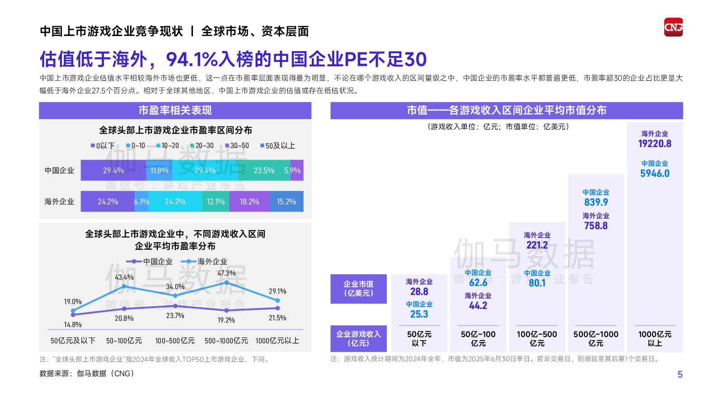Click the 14.8% data label
Screen dimensions: 723x406
(73, 325)
